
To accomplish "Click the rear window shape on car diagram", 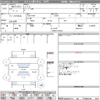I will point(23,74).
